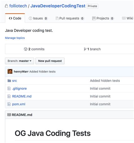Open .gitignore row's Initial commit message
This screenshot has height=143, width=134.
click(100, 89)
